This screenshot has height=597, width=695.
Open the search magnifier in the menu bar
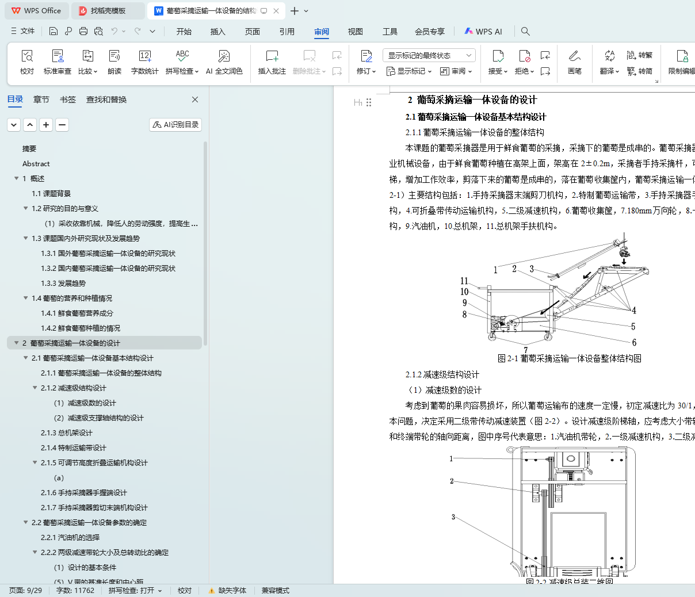525,31
